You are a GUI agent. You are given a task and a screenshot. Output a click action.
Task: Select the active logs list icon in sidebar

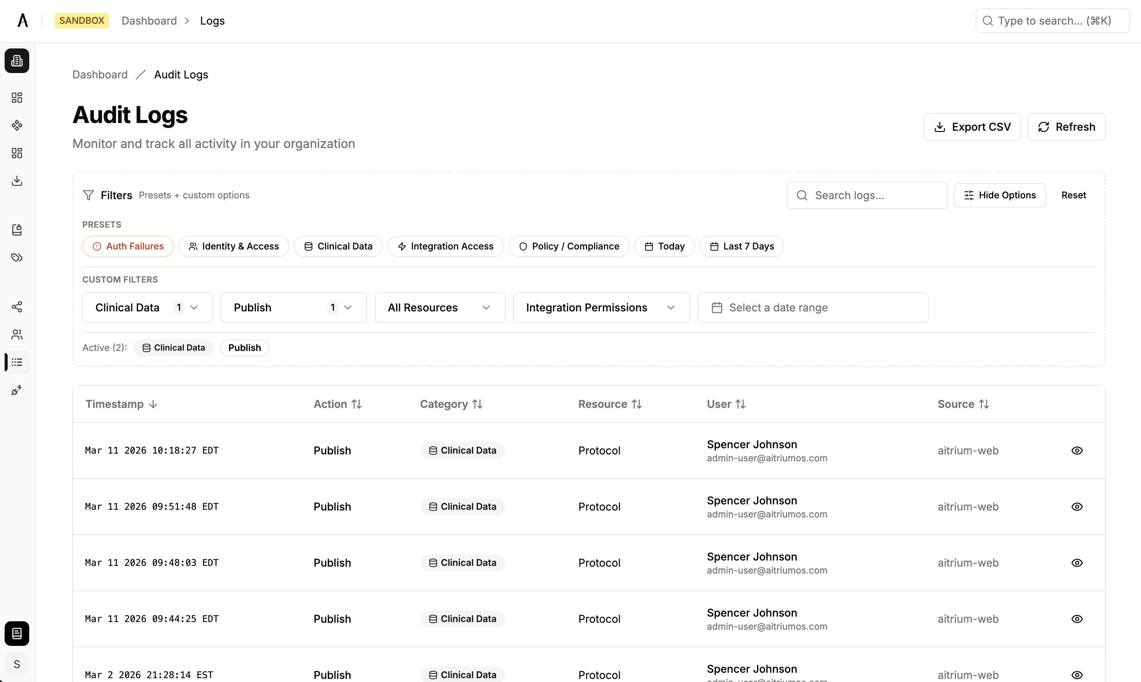tap(17, 362)
